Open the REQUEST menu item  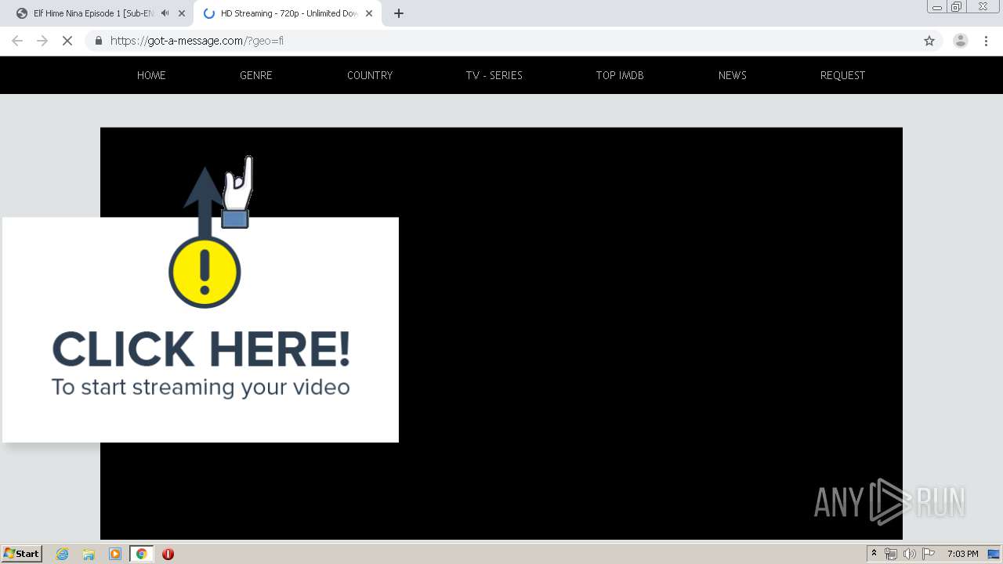842,75
